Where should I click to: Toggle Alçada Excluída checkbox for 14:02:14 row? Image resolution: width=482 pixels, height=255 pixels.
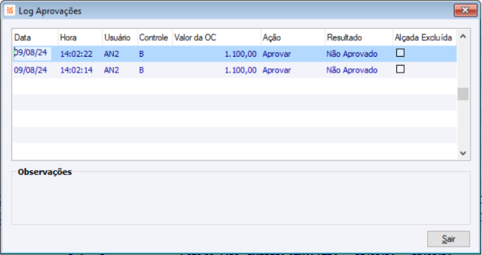point(400,69)
